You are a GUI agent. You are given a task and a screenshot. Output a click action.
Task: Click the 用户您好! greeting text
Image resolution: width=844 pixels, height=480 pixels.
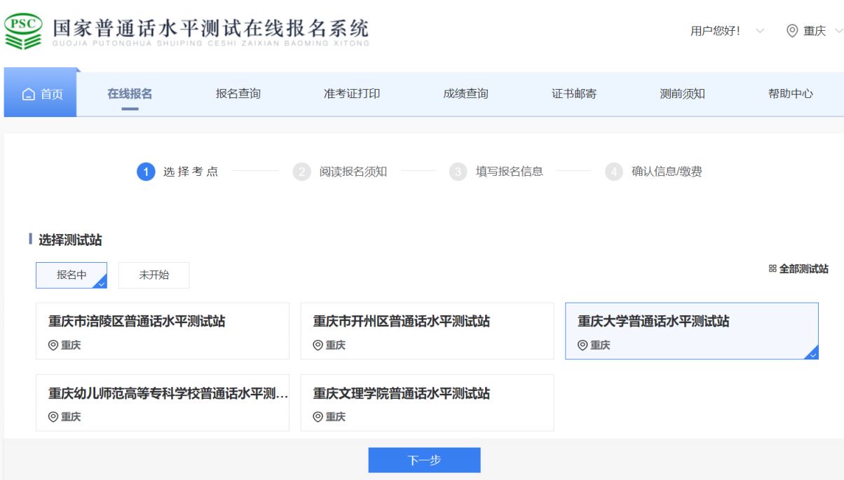click(x=716, y=32)
